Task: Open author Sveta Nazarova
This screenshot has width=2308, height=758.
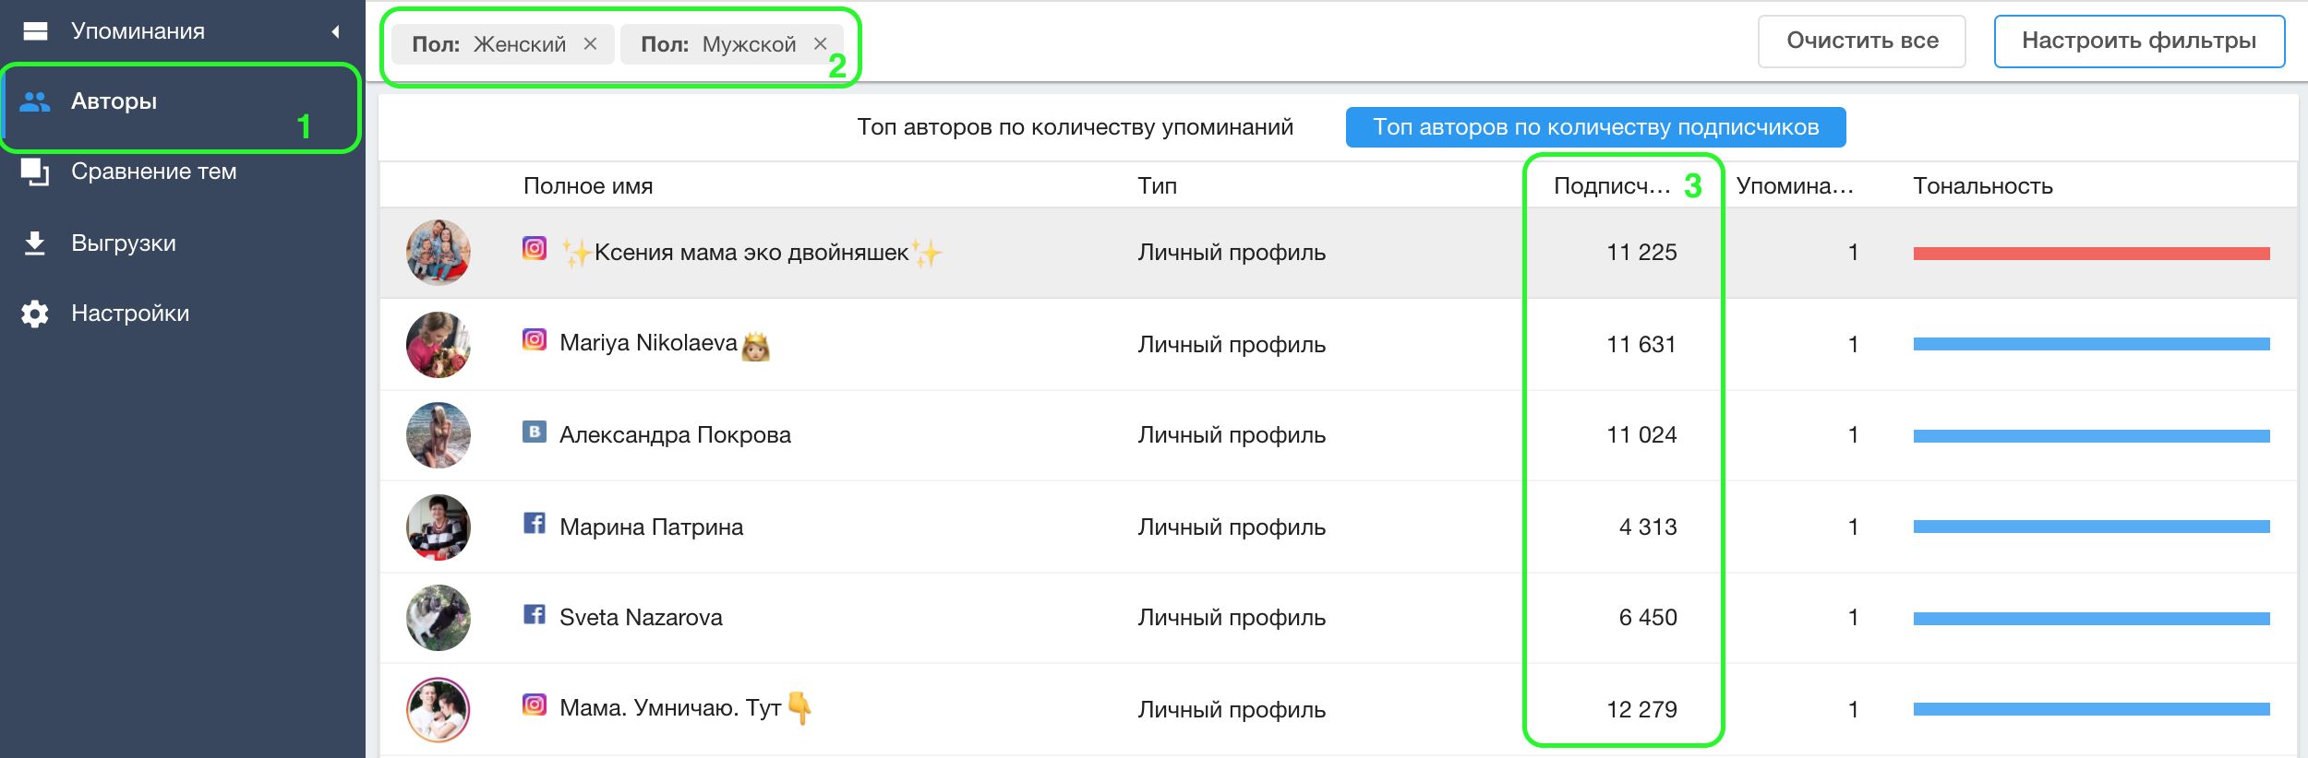Action: point(641,618)
